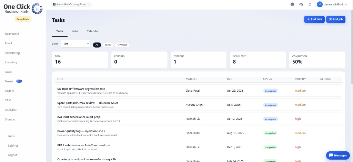Open Accounting in the sidebar
This screenshot has width=353, height=162.
(x=12, y=53)
